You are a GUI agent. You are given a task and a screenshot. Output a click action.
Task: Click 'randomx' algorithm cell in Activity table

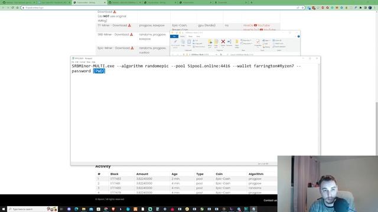[255, 188]
